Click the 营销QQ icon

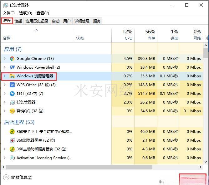pos(12,111)
